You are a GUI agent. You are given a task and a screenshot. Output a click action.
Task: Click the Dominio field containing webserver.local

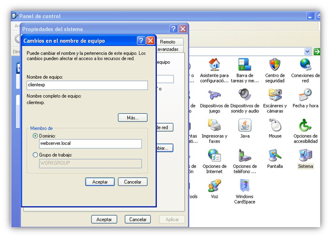(90, 144)
